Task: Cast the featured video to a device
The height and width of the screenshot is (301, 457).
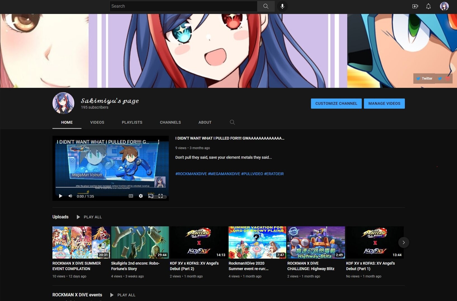Action: pos(151,196)
